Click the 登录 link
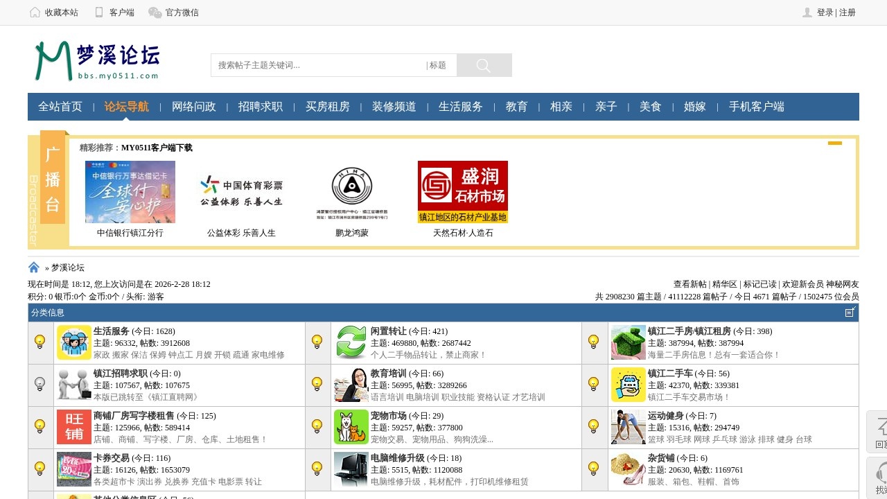887x499 pixels. (825, 12)
